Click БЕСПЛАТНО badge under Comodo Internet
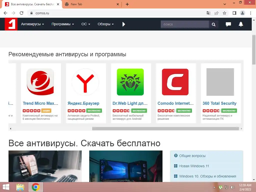The width and height of the screenshot is (256, 192). (184, 111)
